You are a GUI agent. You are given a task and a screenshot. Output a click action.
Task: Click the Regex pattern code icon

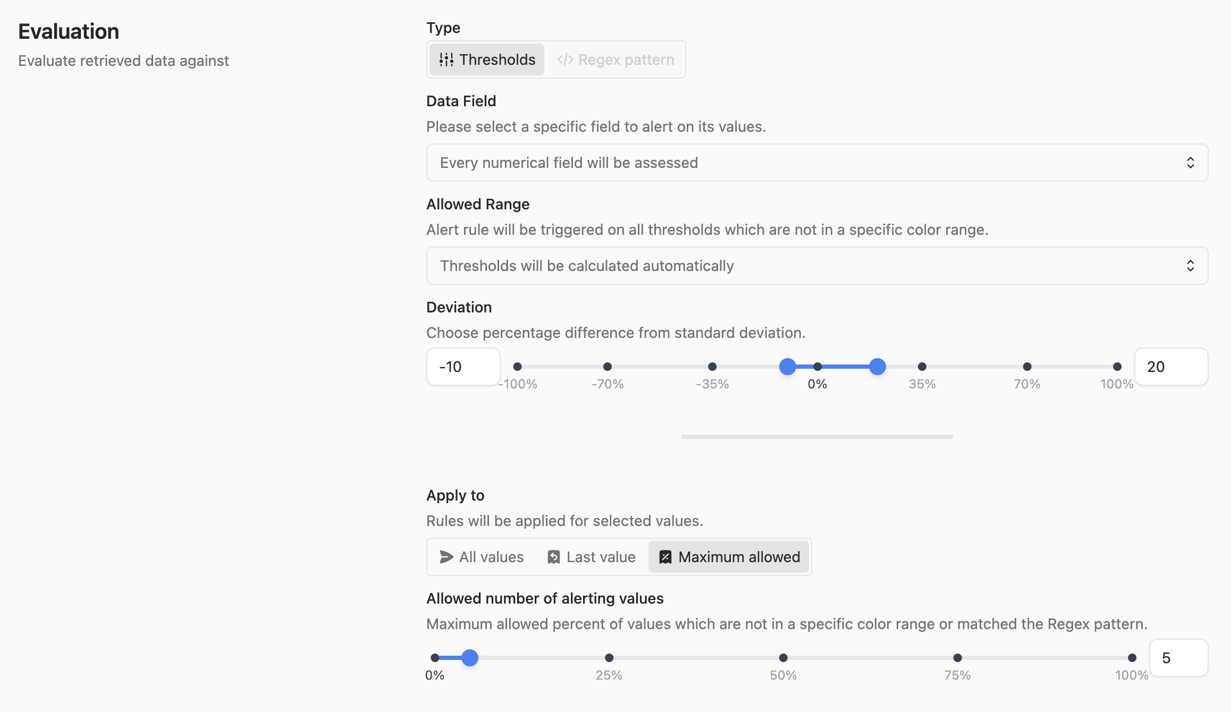(x=565, y=60)
